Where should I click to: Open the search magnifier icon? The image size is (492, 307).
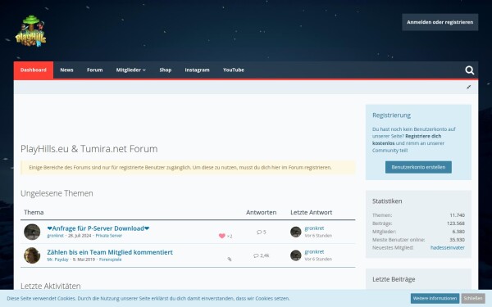[469, 70]
